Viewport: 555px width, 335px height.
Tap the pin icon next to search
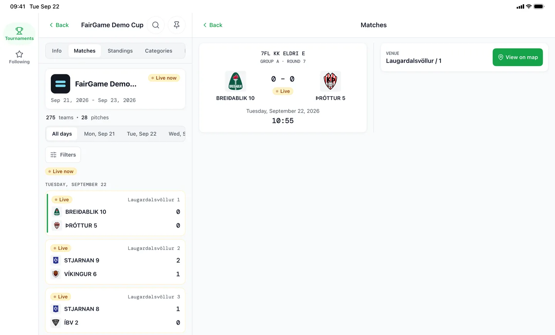pyautogui.click(x=177, y=25)
